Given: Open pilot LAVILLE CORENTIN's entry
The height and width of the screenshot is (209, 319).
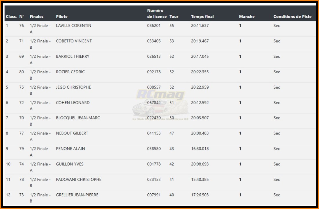Looking at the screenshot, I should coord(73,26).
